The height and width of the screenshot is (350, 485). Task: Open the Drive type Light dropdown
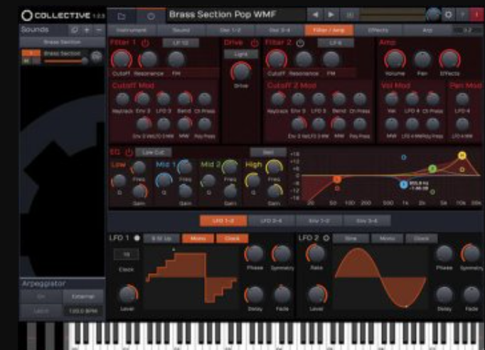(x=241, y=54)
